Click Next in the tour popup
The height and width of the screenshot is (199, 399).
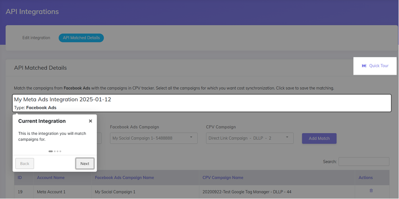(85, 164)
